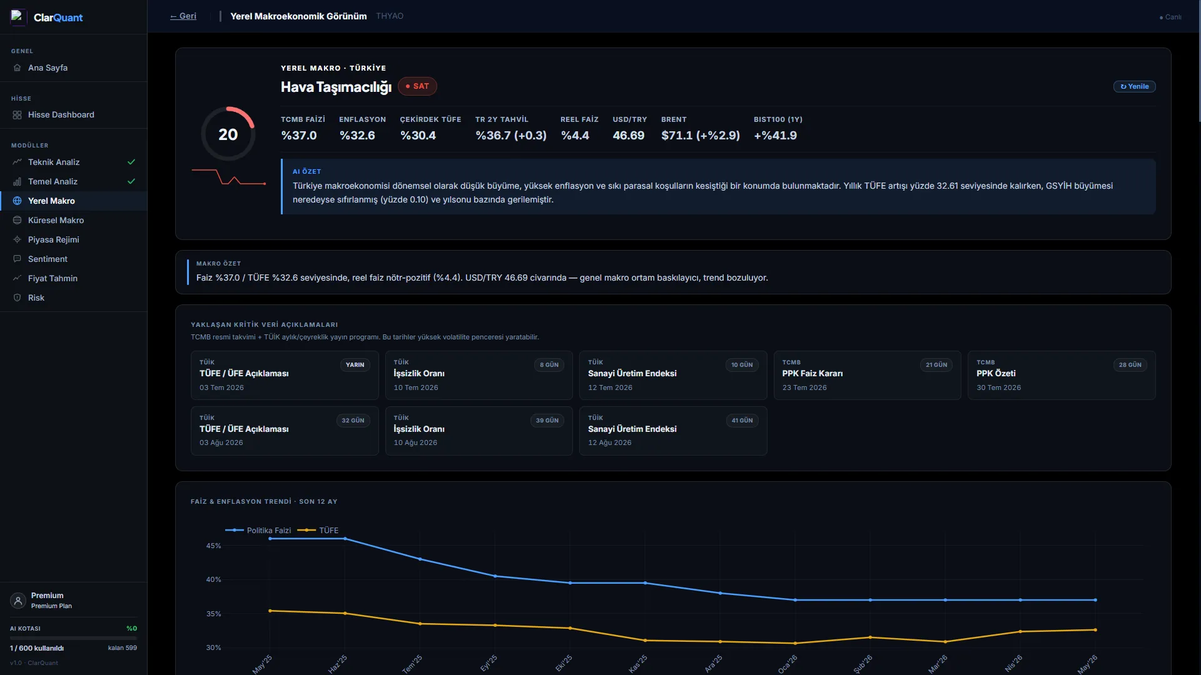Toggle TÜFE legend series
The height and width of the screenshot is (675, 1201).
click(318, 530)
